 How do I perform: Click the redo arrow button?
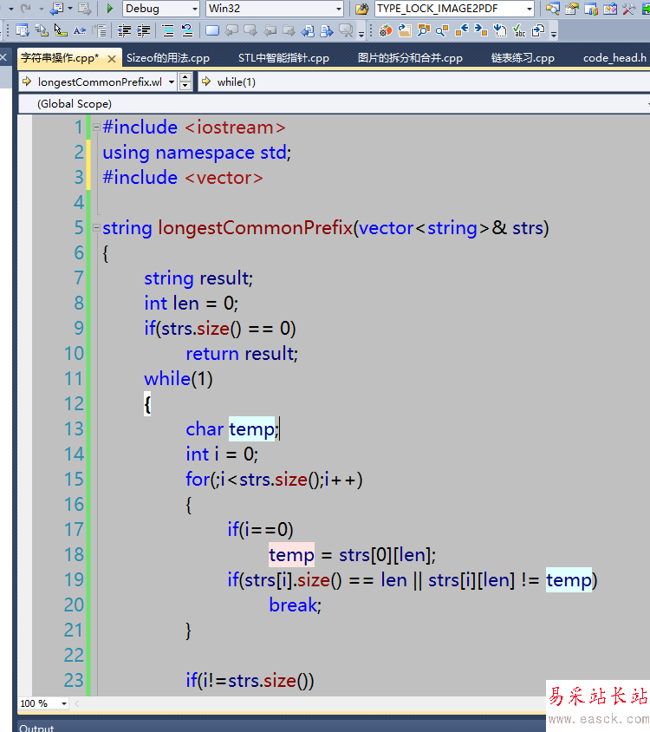click(x=26, y=9)
